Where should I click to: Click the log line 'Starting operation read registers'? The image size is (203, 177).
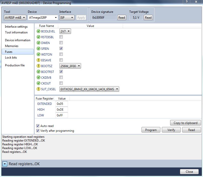click(23, 137)
